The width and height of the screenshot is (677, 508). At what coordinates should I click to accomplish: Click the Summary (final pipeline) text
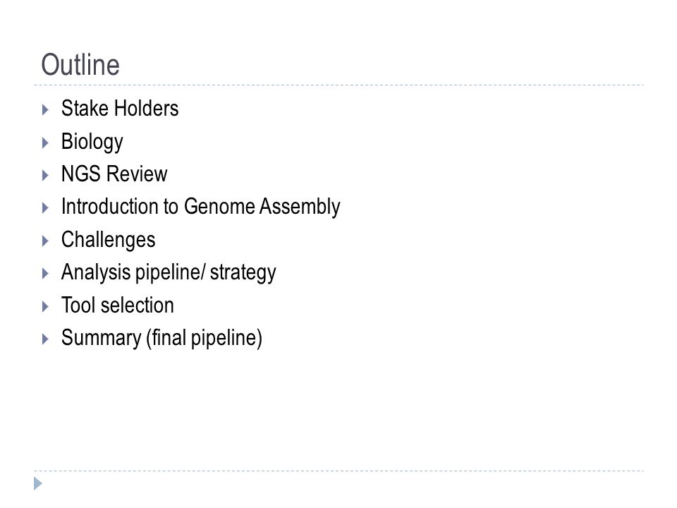[161, 338]
